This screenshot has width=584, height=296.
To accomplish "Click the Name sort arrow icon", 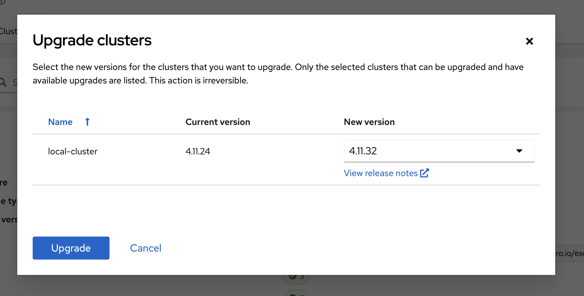I will 87,122.
